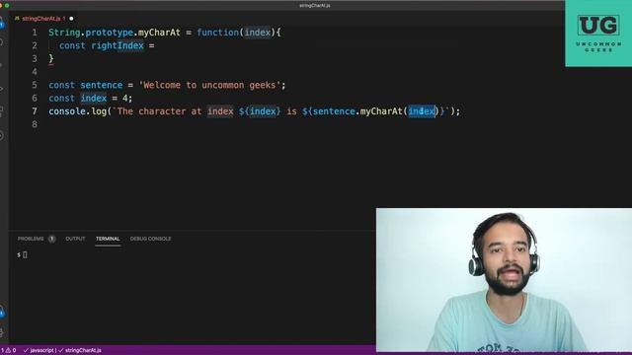Click the 'rightIndex' variable on line 2

click(x=118, y=45)
